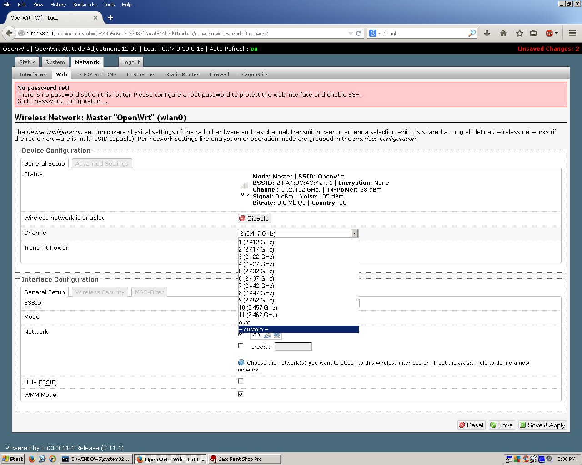The image size is (582, 465).
Task: Switch to the Status tab
Action: 27,62
